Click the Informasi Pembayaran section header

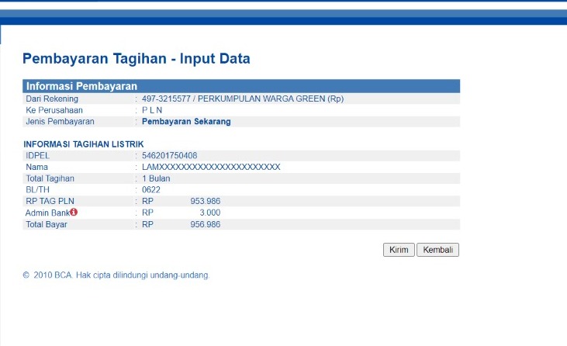(x=81, y=86)
